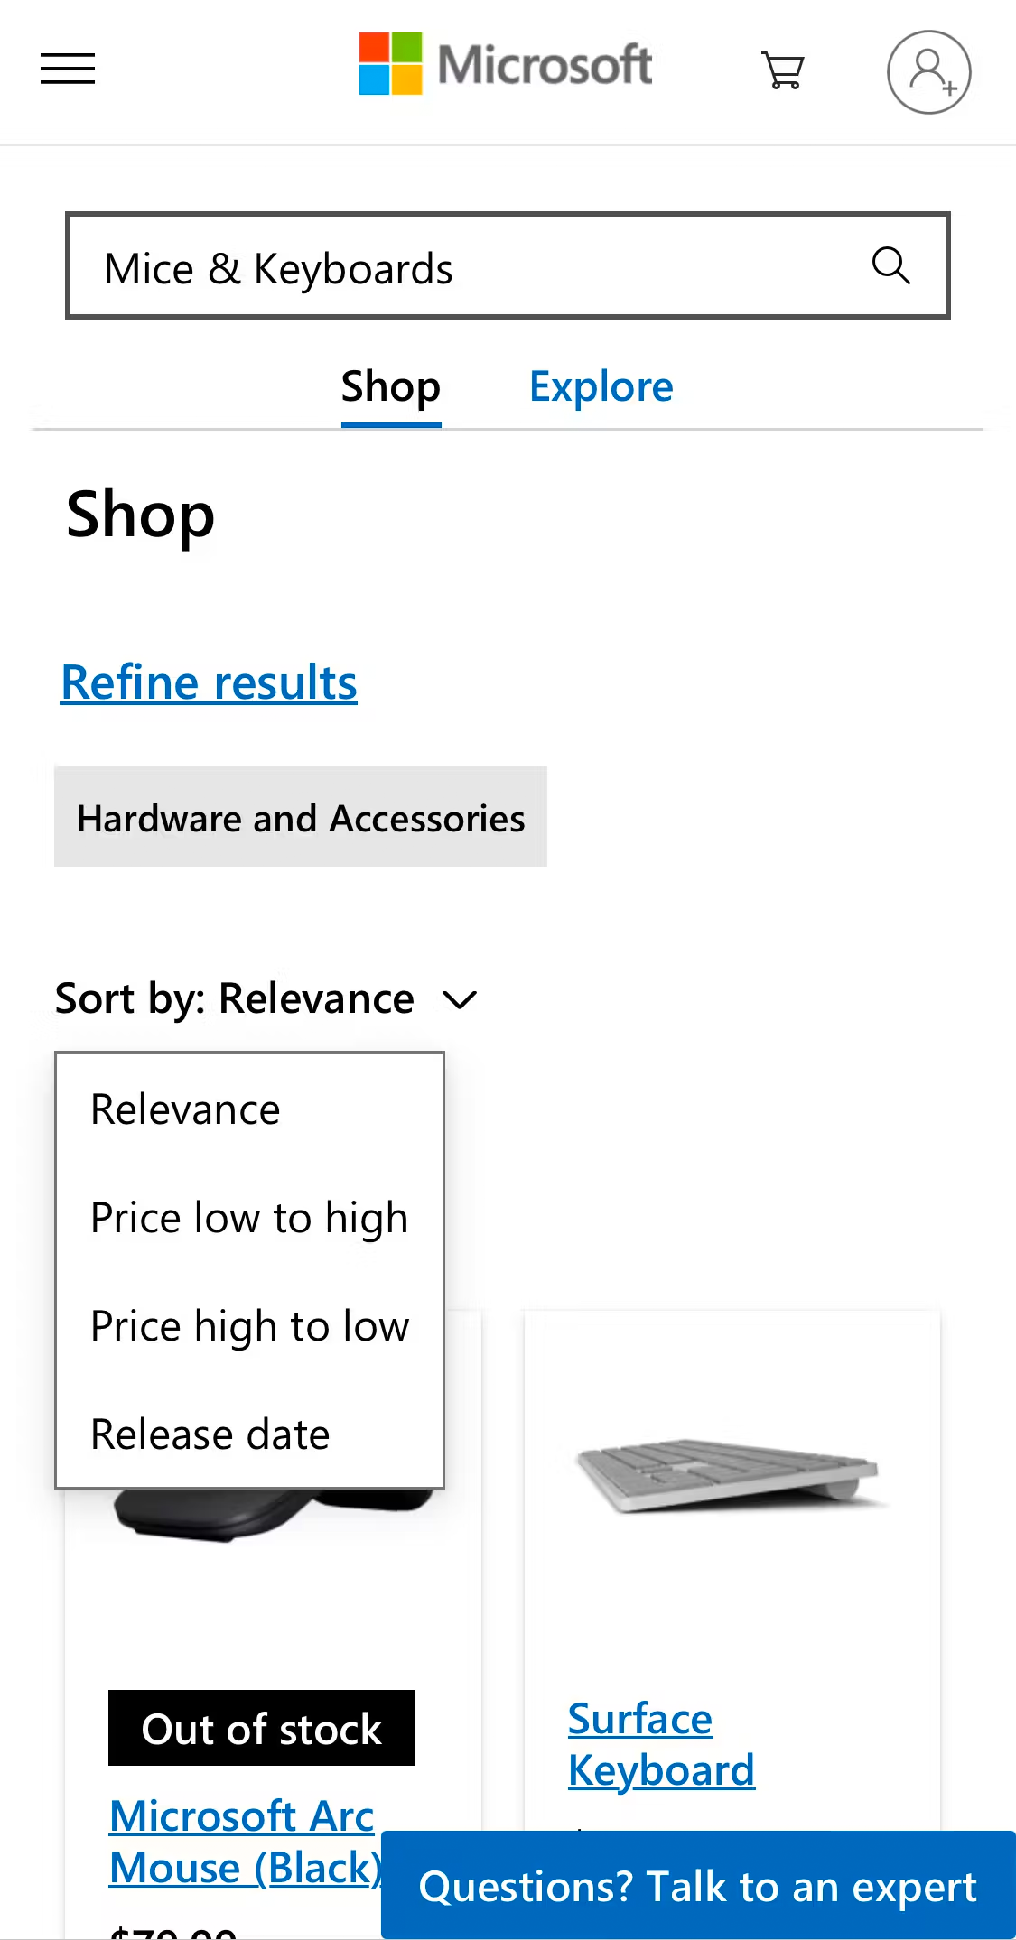The height and width of the screenshot is (1940, 1016).
Task: Open the Microsoft Arc Mouse (Black) link
Action: click(x=244, y=1842)
